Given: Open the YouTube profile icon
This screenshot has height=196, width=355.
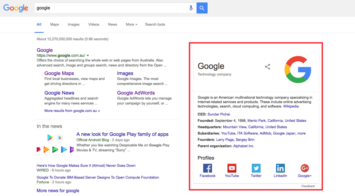Looking at the screenshot, I should 232,168.
